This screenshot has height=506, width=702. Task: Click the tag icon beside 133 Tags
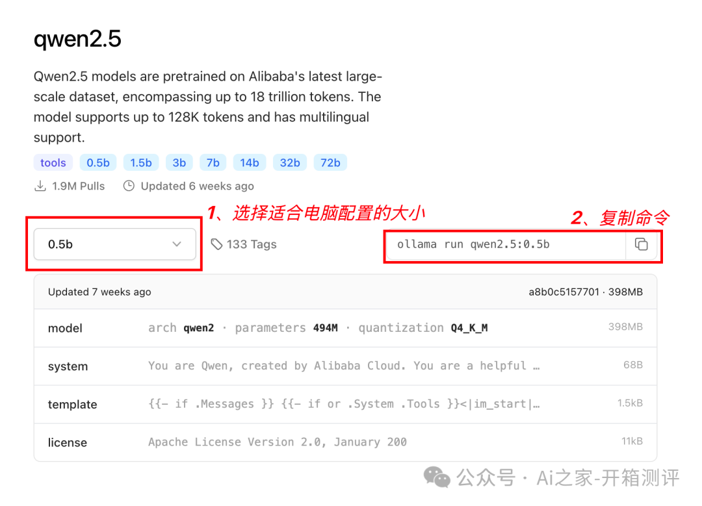pos(216,244)
